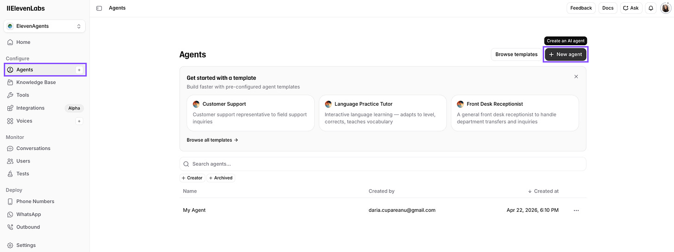Click the ElevenLabs logo
The height and width of the screenshot is (252, 674).
[x=25, y=8]
